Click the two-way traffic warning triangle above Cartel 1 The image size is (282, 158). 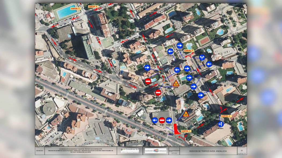coord(186,114)
